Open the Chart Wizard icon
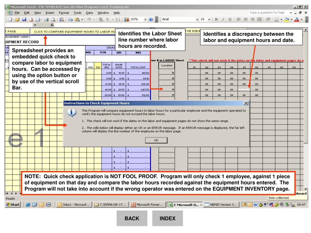The height and width of the screenshot is (233, 311). click(x=127, y=19)
